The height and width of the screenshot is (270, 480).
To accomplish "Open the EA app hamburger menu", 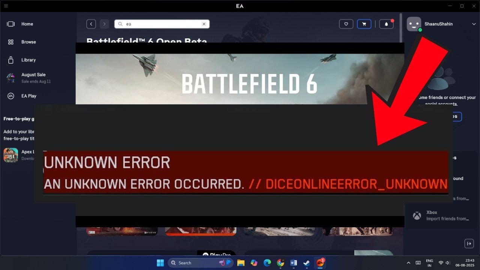I will (x=6, y=6).
